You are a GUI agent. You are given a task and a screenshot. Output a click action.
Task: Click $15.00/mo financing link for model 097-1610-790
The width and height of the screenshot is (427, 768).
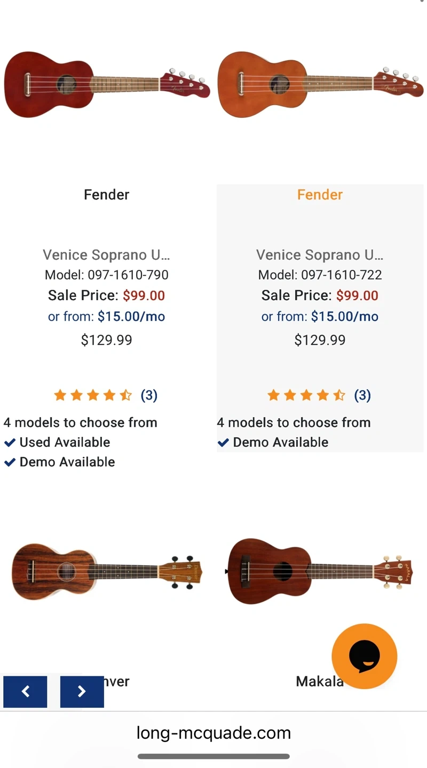[x=131, y=316]
